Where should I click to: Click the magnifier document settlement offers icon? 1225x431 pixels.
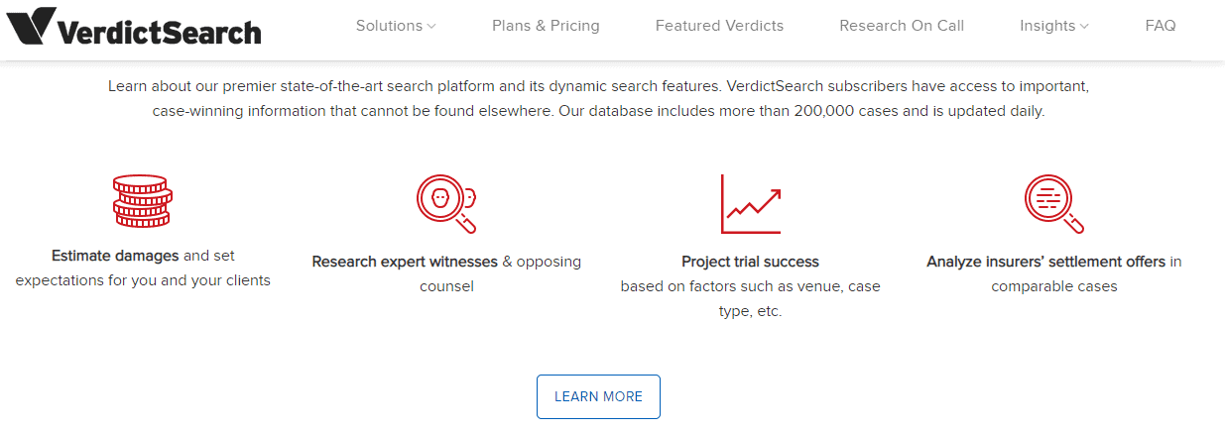point(1054,204)
